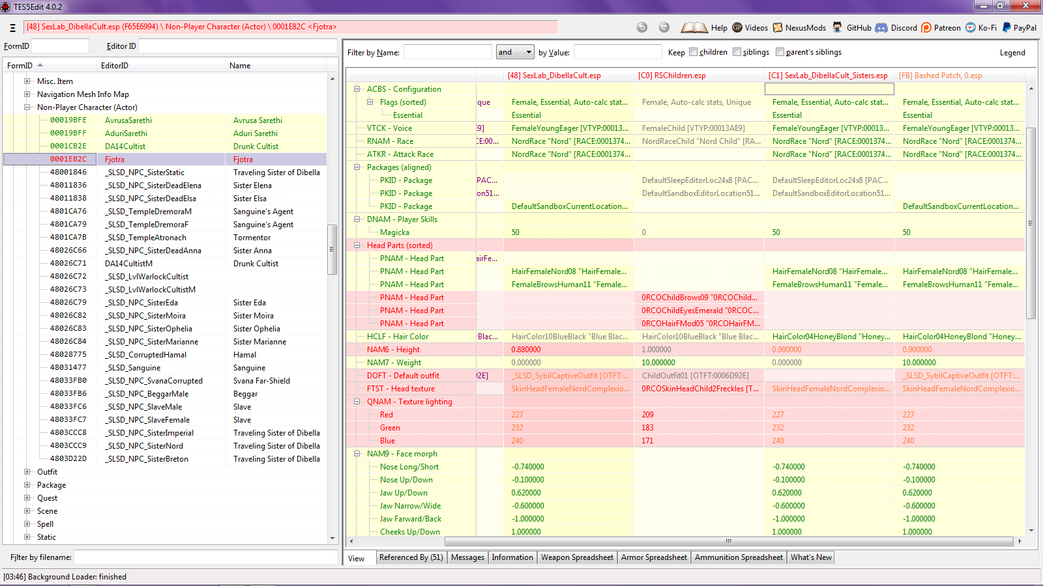Enable the Keep children checkbox
The image size is (1043, 586).
[x=694, y=52]
